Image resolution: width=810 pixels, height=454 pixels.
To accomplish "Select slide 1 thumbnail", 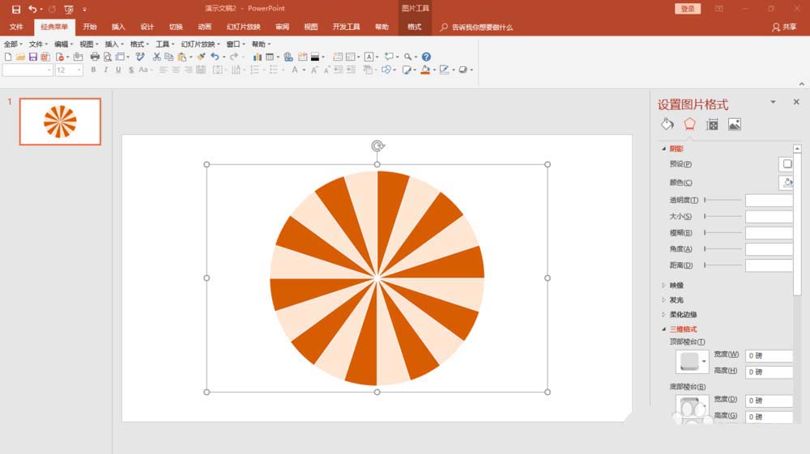I will (60, 121).
